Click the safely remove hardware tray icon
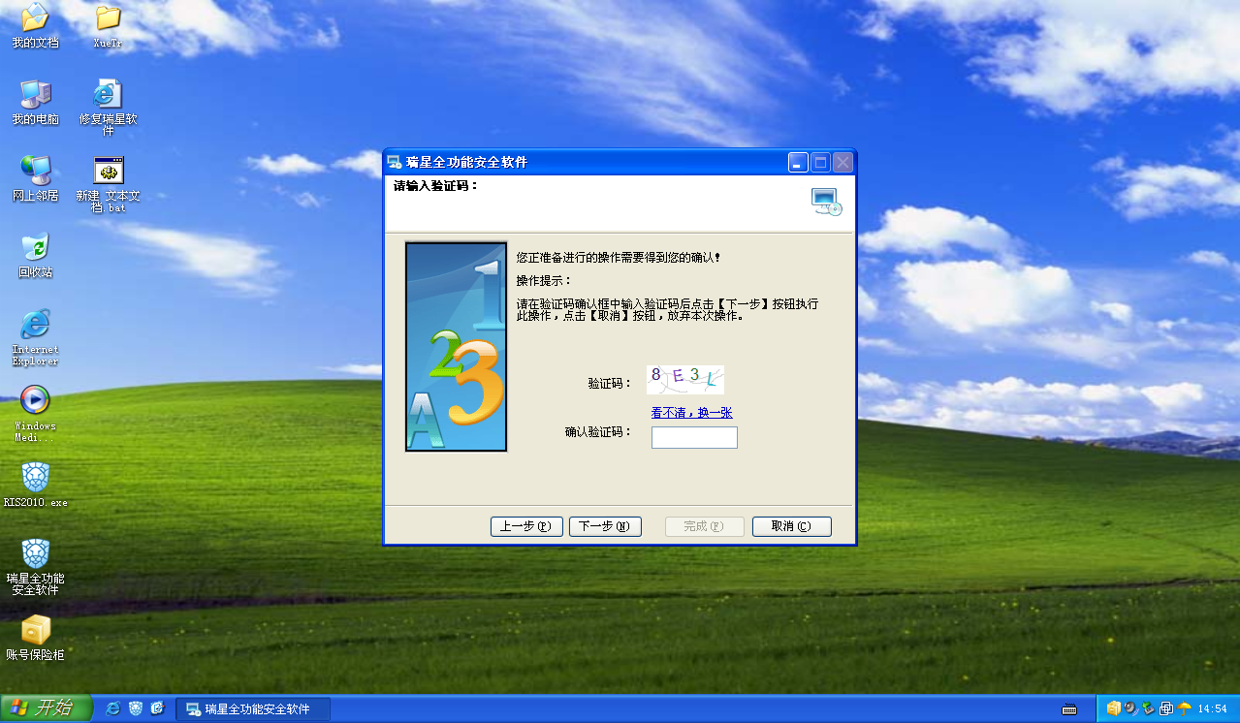The width and height of the screenshot is (1240, 723). coord(1148,708)
